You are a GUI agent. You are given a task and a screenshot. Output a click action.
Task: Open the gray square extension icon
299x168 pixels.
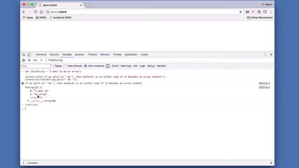click(x=265, y=12)
